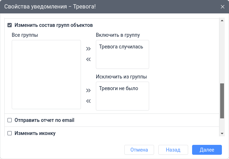Select 'Тревога случилась' group item
The height and width of the screenshot is (159, 229).
121,47
